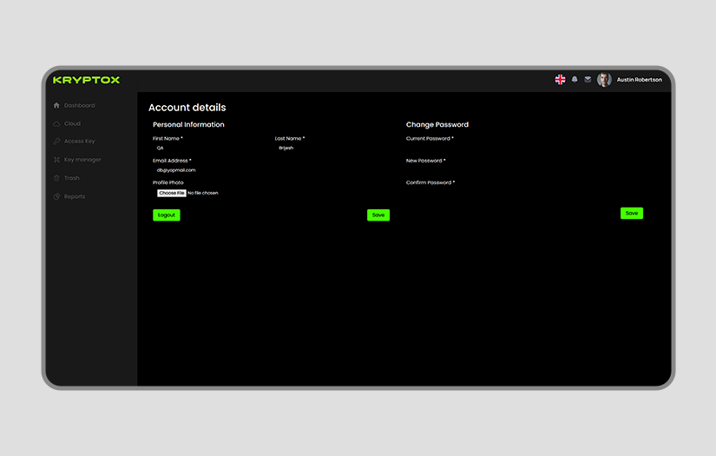716x456 pixels.
Task: Go to Cloud section
Action: pos(72,123)
